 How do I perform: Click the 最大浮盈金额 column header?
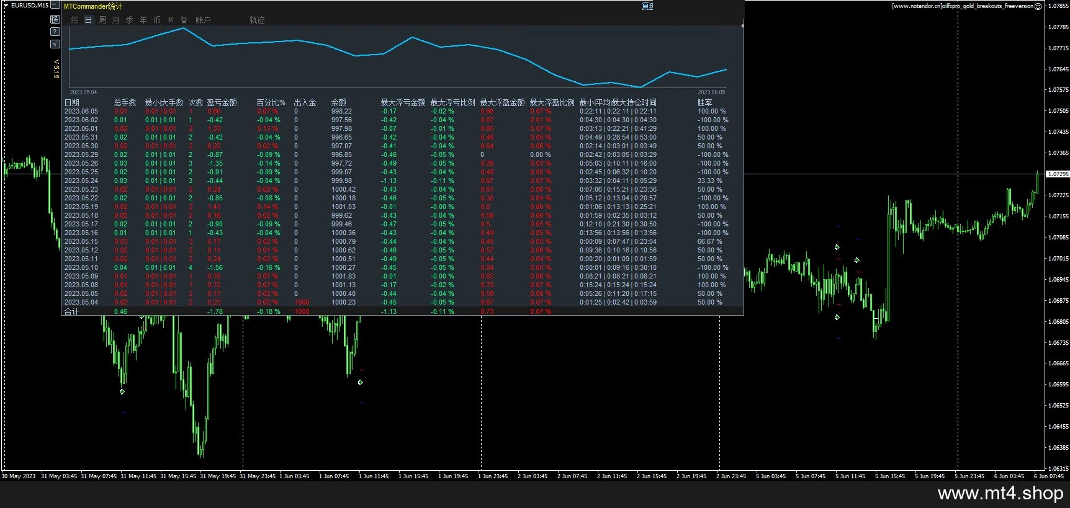tap(503, 102)
